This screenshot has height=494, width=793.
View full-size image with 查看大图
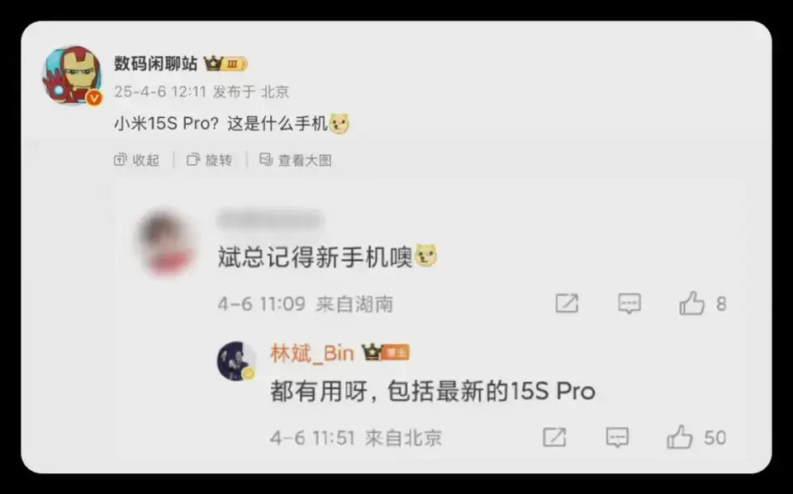pos(296,160)
